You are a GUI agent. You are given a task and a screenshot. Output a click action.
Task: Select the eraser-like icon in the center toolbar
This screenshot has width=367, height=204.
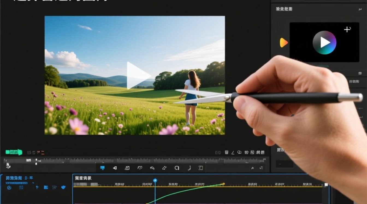coord(152,168)
